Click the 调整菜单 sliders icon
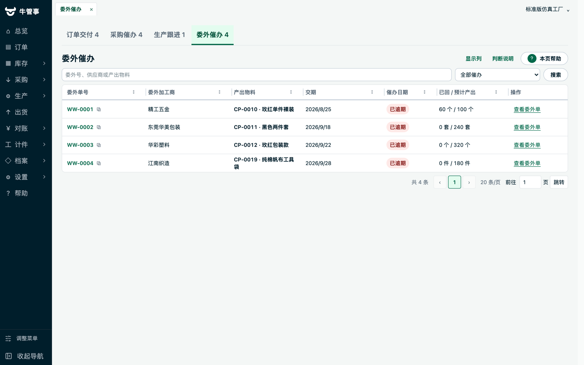This screenshot has height=365, width=584. [x=8, y=339]
